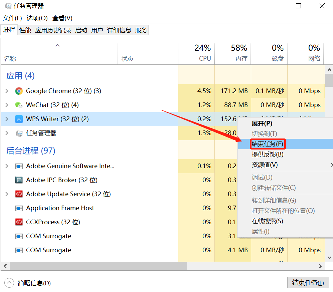Expand the Google Chrome process group
The height and width of the screenshot is (292, 333).
coord(7,91)
